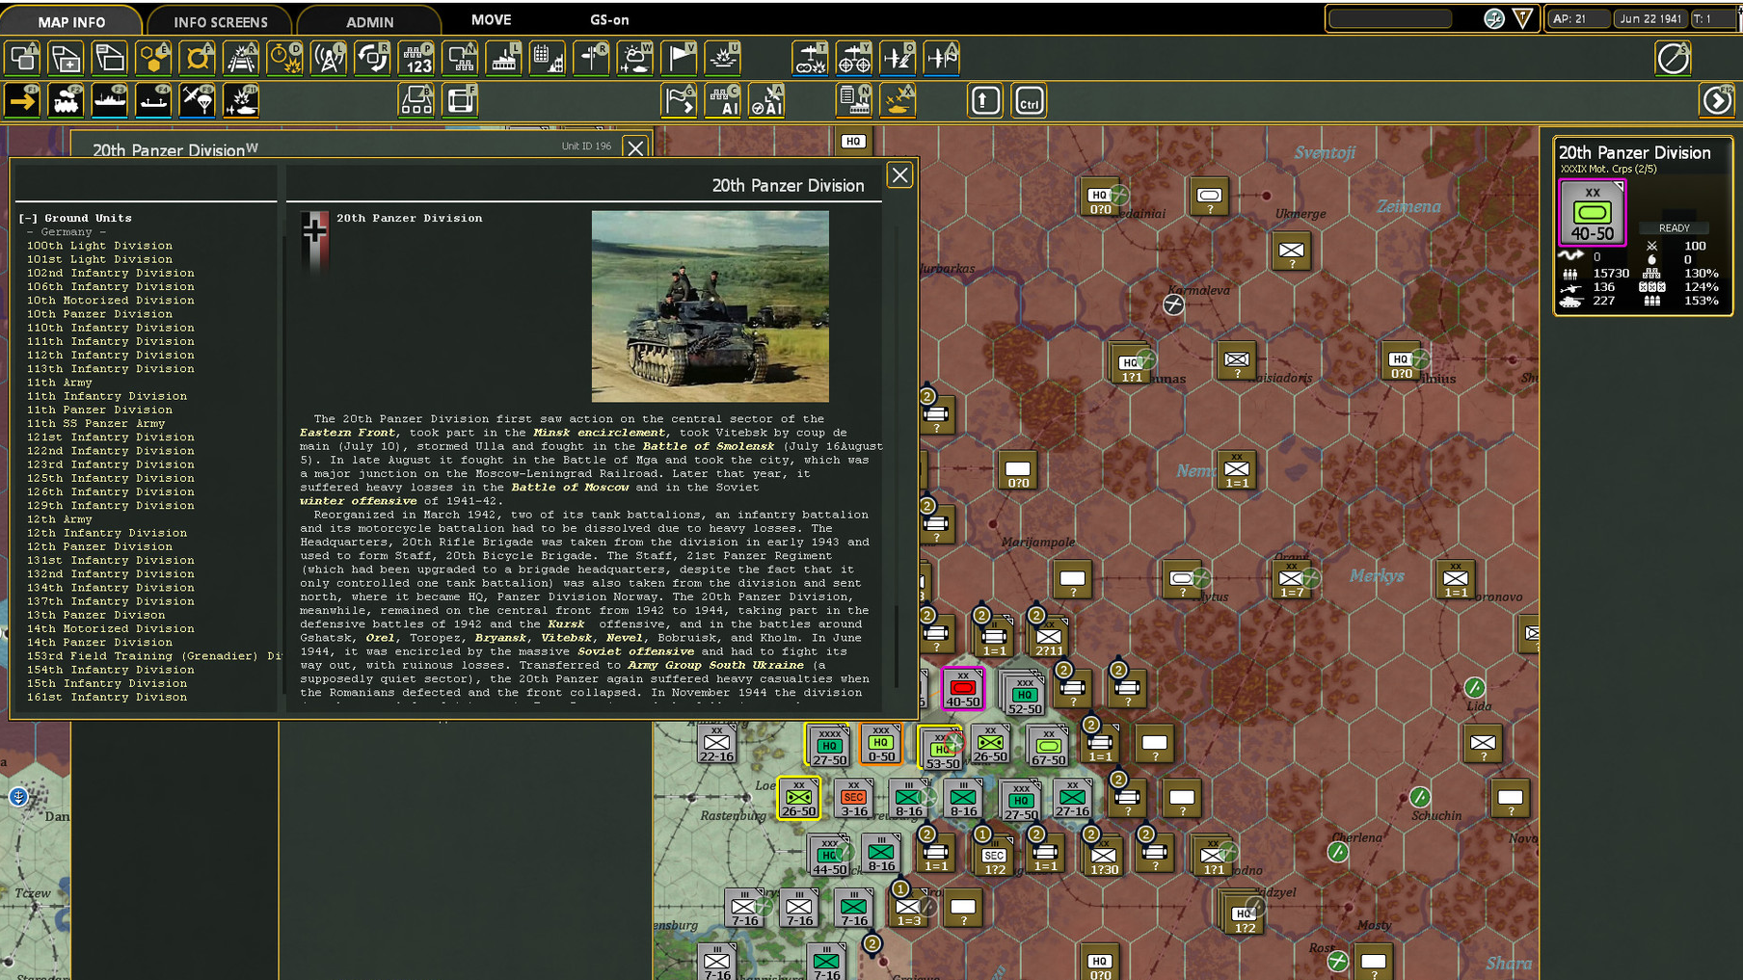The image size is (1743, 980).
Task: Click the Shift arrow key icon
Action: [985, 100]
